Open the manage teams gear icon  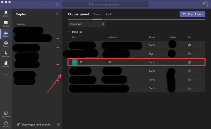[58, 125]
